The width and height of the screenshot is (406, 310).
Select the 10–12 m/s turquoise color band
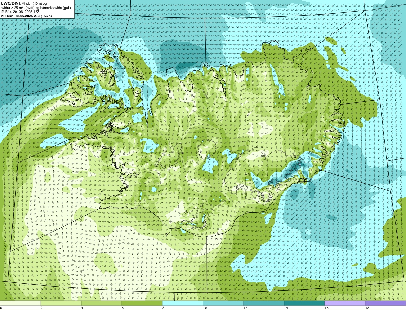click(223, 303)
